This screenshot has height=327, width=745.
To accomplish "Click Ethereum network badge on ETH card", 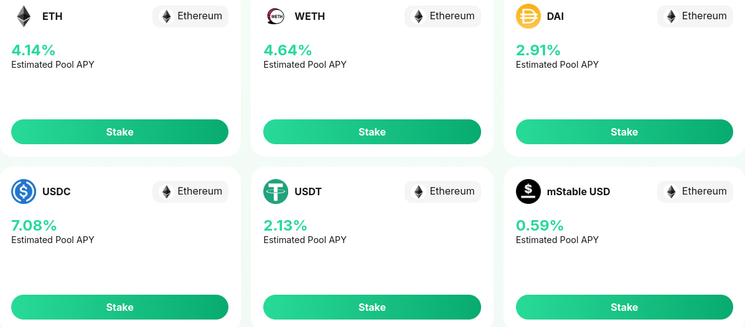I will [x=190, y=16].
